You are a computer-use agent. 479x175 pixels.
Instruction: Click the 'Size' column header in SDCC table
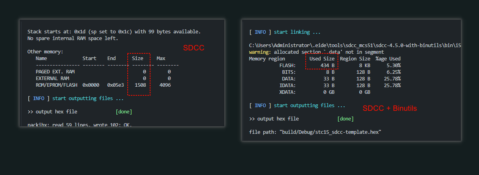point(138,58)
